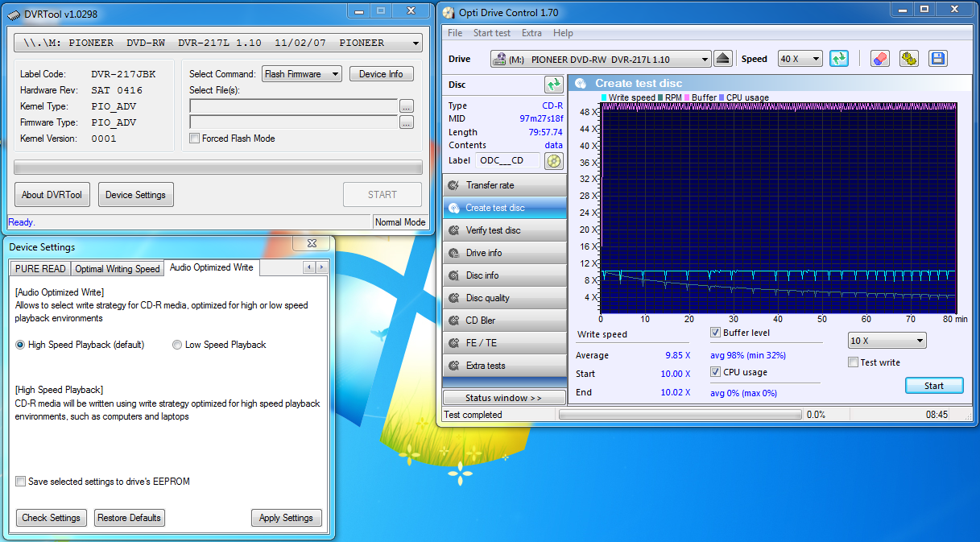Viewport: 980px width, 542px height.
Task: Click the CD Bler icon in sidebar
Action: coord(454,321)
